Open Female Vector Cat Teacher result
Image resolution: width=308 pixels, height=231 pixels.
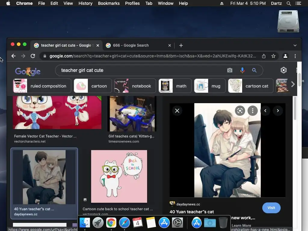coord(45,136)
